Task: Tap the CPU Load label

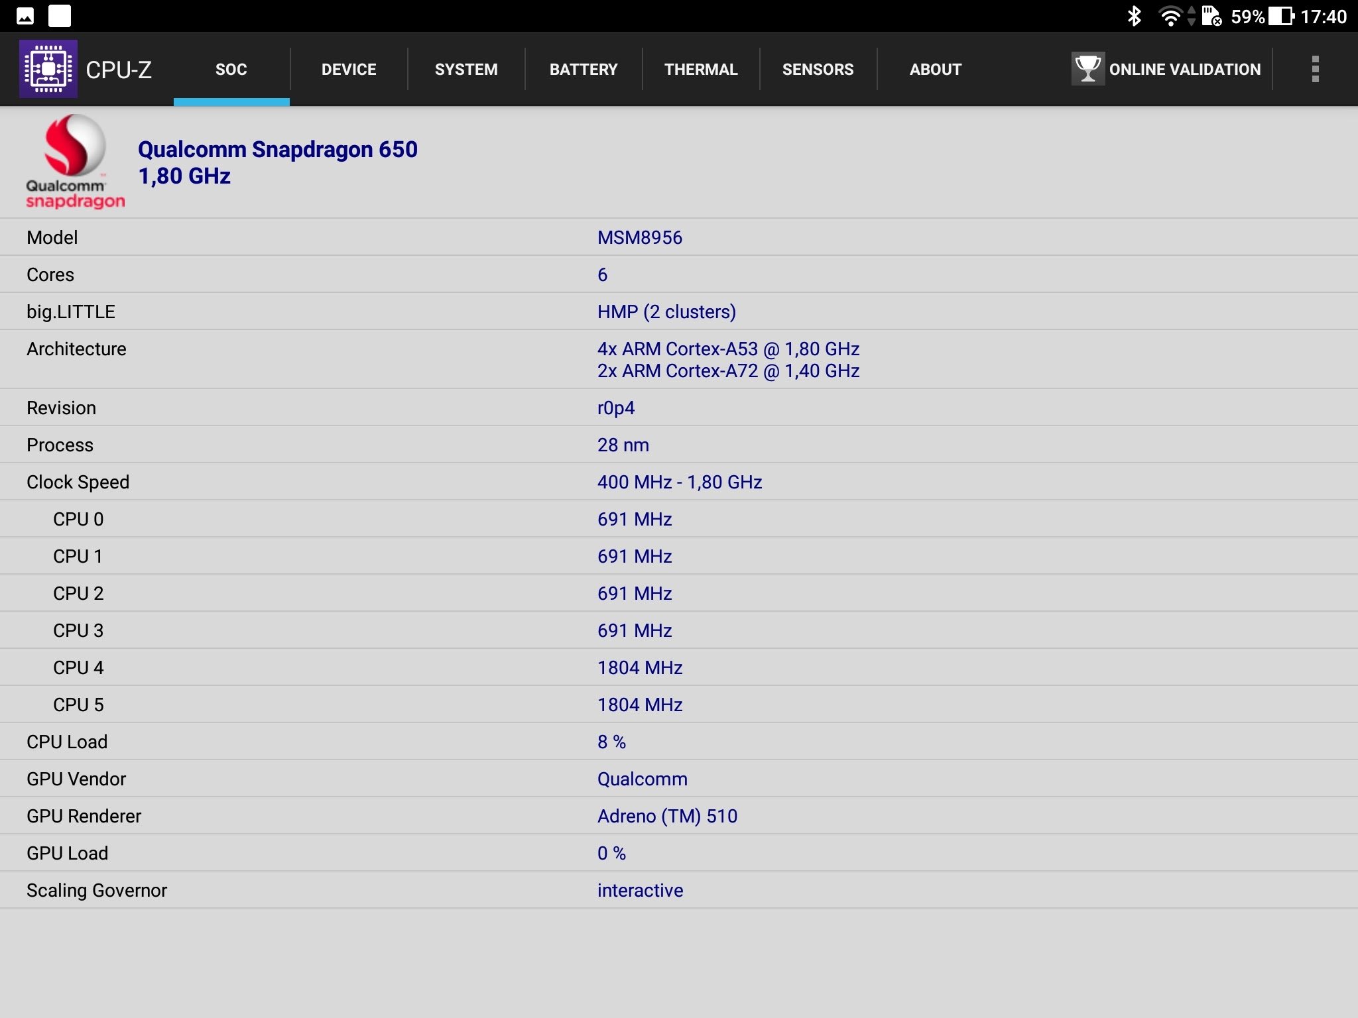Action: click(67, 742)
